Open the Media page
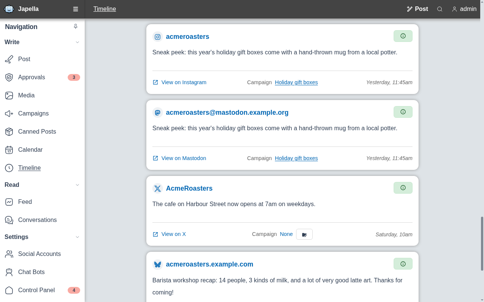The width and height of the screenshot is (484, 302). coord(42,95)
